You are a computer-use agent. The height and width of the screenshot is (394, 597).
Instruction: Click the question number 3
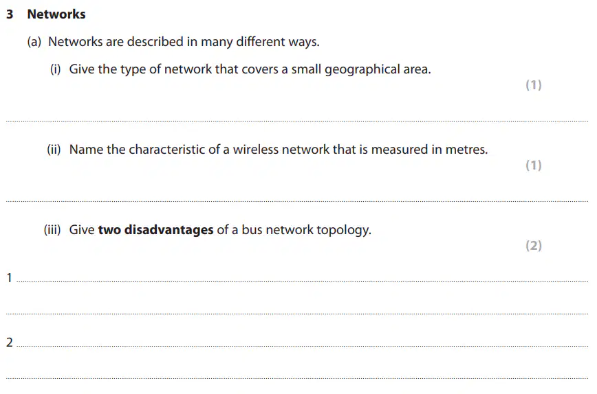click(10, 14)
